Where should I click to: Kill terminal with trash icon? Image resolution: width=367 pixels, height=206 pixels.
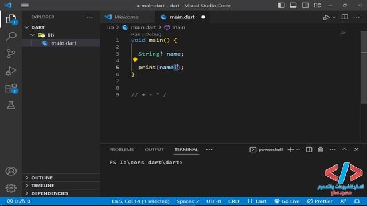point(321,149)
